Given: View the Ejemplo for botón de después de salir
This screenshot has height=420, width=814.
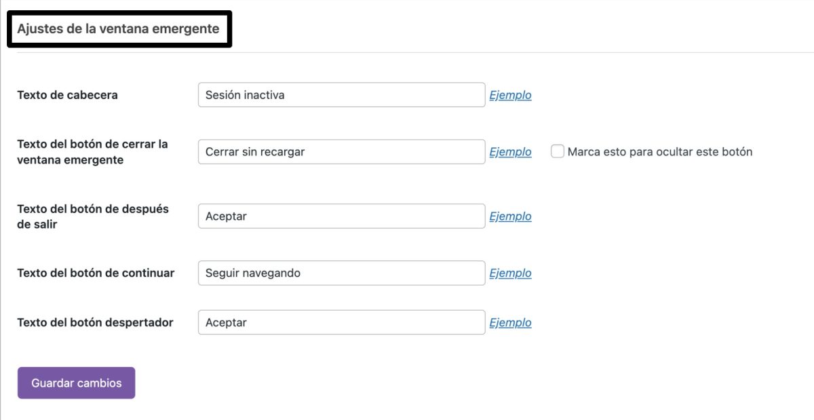Looking at the screenshot, I should coord(510,216).
